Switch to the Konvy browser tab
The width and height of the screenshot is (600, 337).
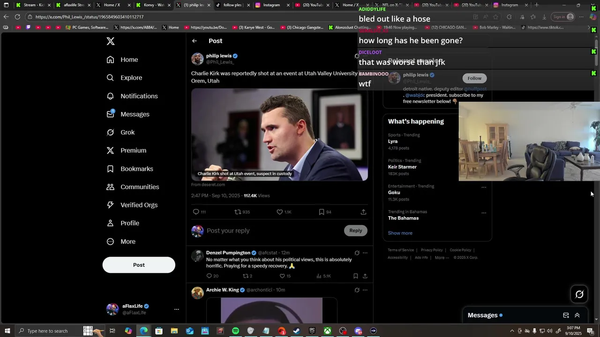pyautogui.click(x=153, y=5)
